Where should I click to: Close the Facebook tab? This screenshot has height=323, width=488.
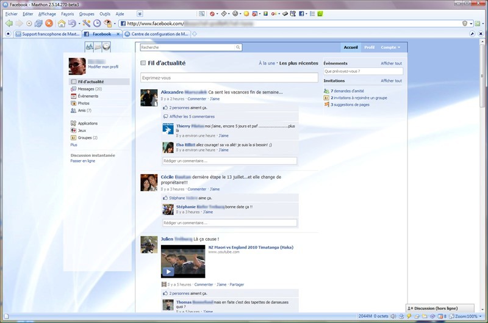coord(118,34)
